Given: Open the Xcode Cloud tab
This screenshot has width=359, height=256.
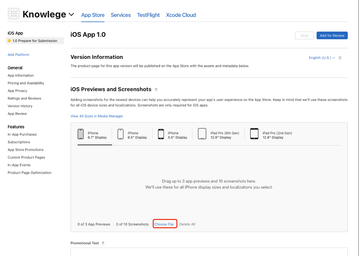Looking at the screenshot, I should tap(181, 15).
